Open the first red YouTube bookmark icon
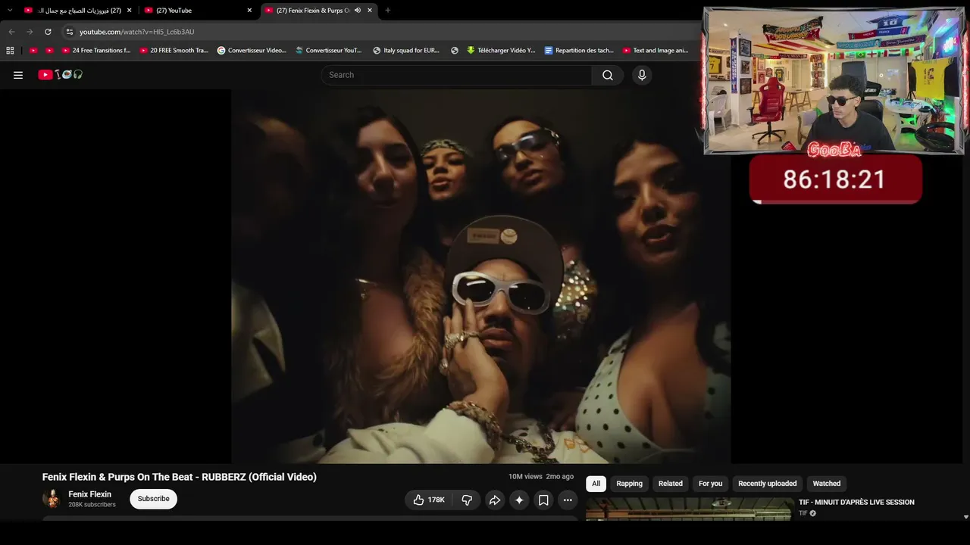The image size is (970, 545). coord(33,51)
